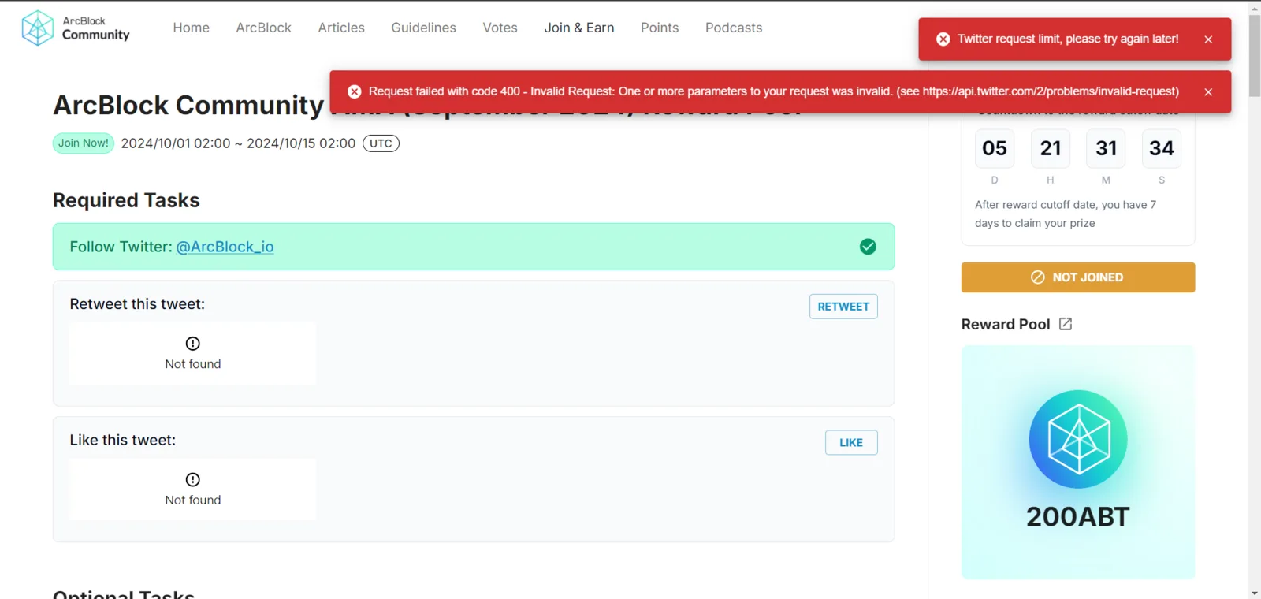
Task: Open the Guidelines page
Action: coord(424,28)
